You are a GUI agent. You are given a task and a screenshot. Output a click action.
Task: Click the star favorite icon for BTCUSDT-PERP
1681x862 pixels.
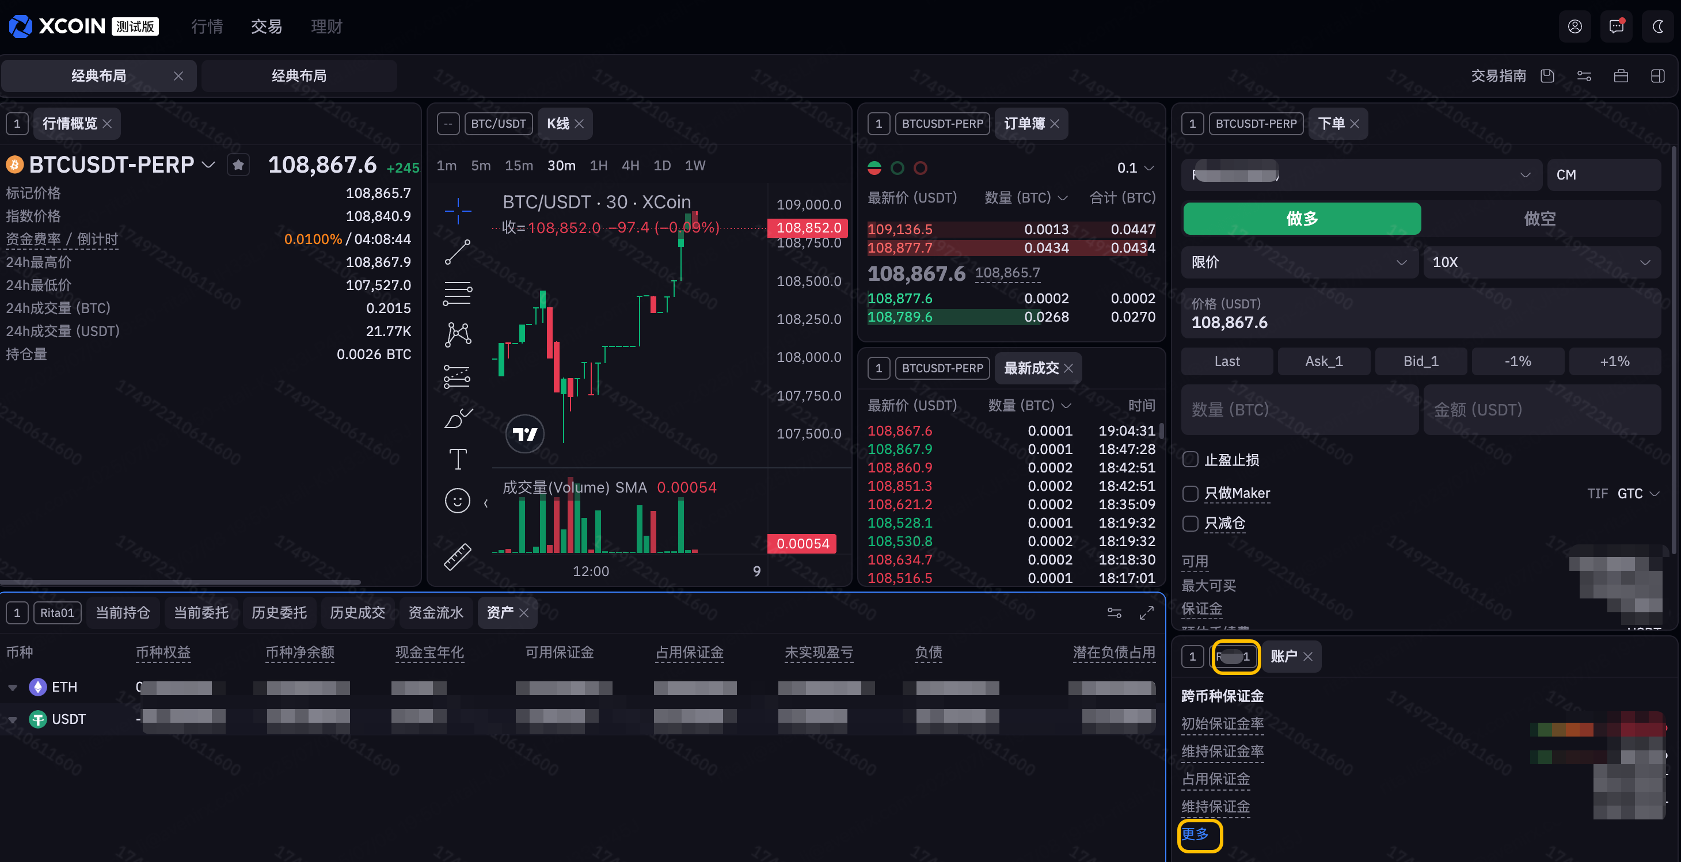pyautogui.click(x=238, y=165)
